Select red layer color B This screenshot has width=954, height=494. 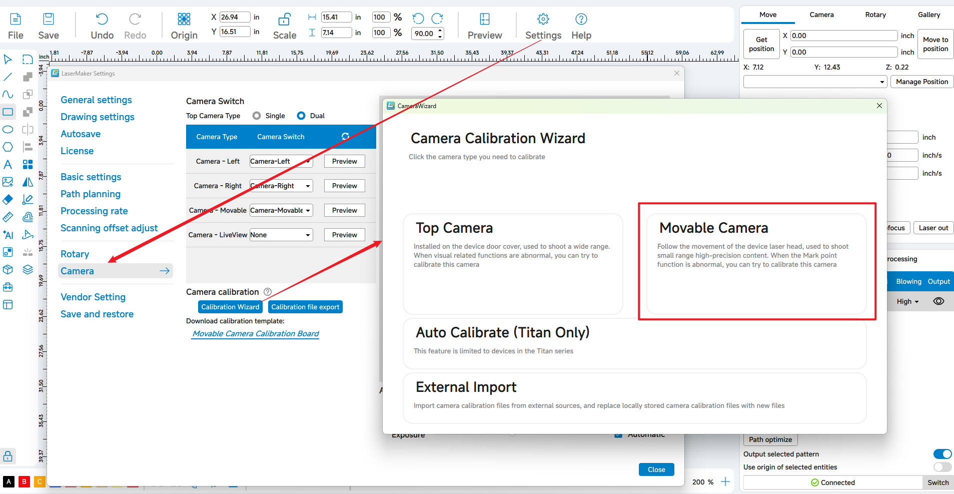[24, 481]
